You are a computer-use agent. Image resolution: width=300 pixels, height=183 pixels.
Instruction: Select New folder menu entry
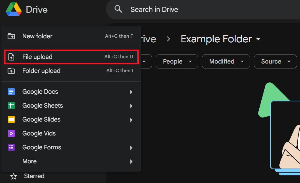click(71, 36)
